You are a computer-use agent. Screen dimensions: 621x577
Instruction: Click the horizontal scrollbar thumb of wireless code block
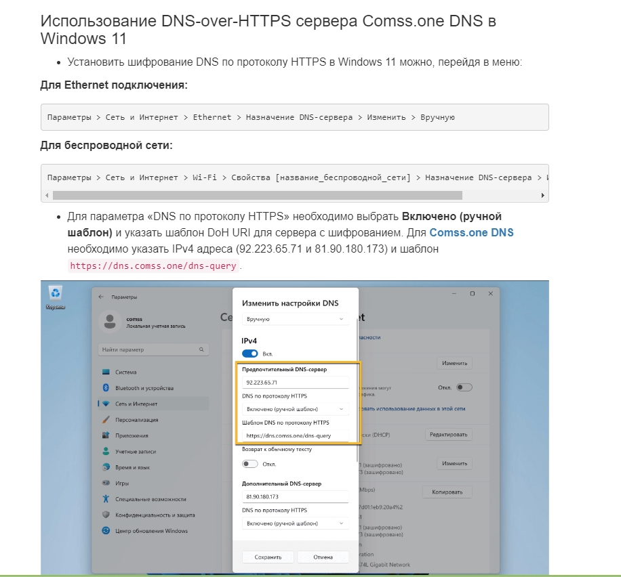pyautogui.click(x=258, y=196)
